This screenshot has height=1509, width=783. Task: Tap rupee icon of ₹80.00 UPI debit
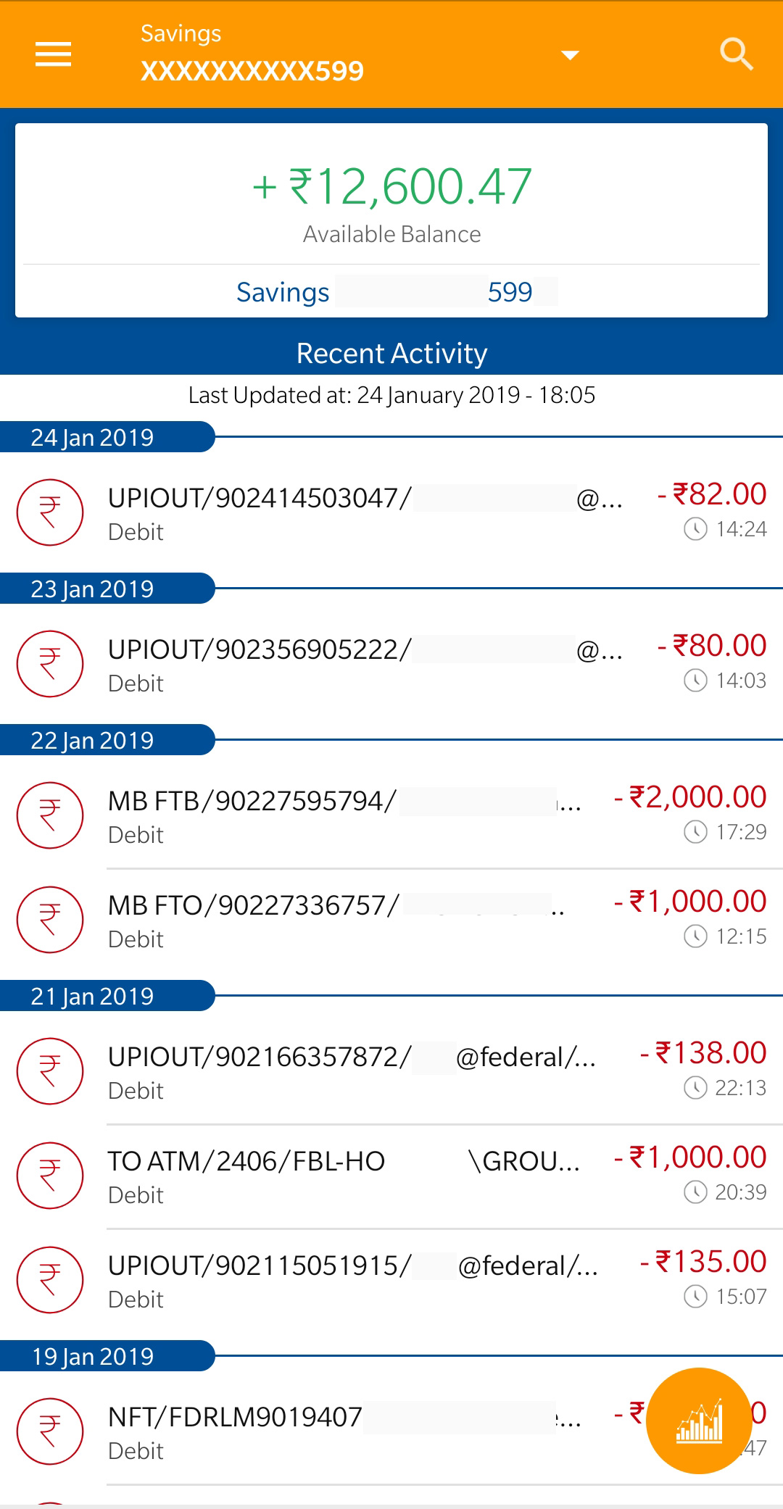(x=50, y=664)
